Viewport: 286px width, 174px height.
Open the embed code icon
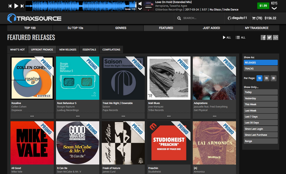(x=275, y=37)
